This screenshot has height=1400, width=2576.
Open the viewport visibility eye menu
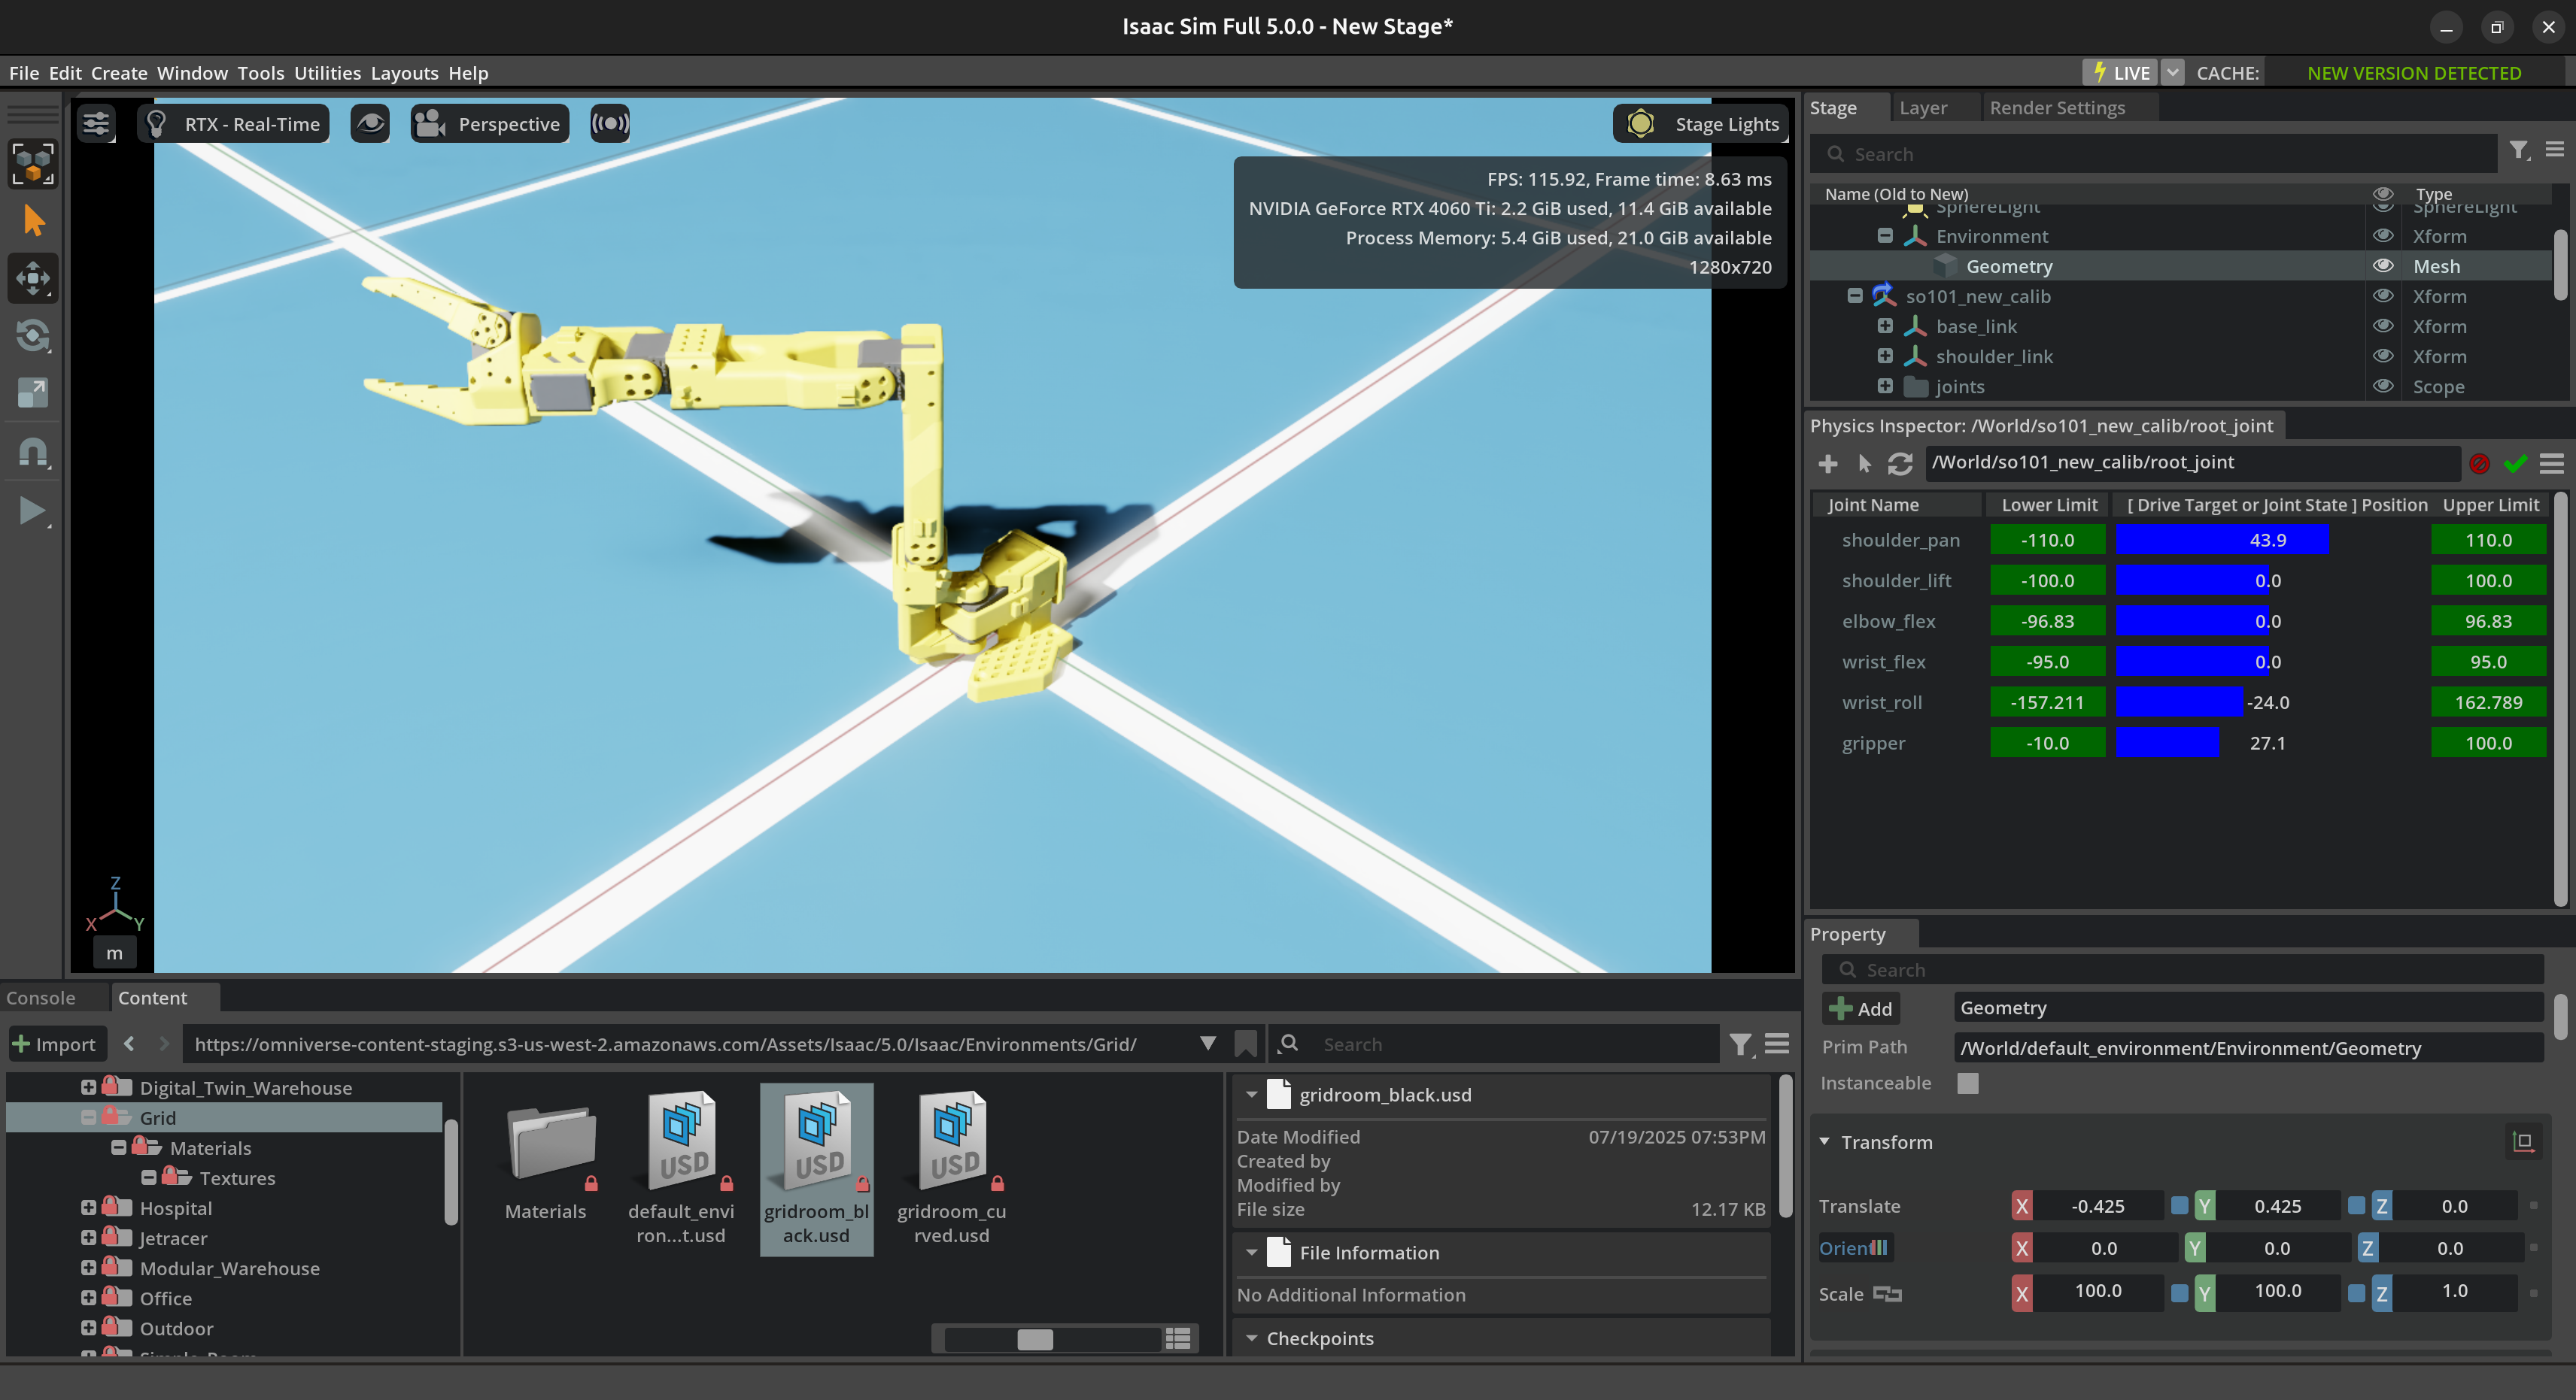pyautogui.click(x=370, y=124)
